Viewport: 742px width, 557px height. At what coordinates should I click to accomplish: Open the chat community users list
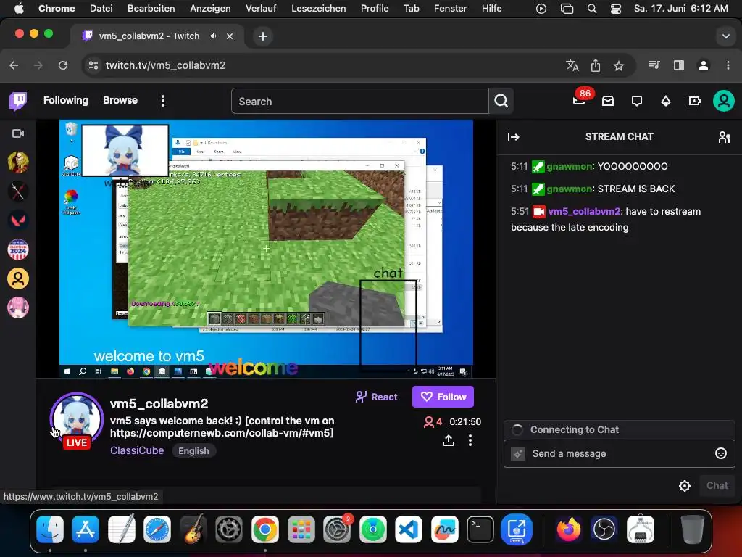725,137
